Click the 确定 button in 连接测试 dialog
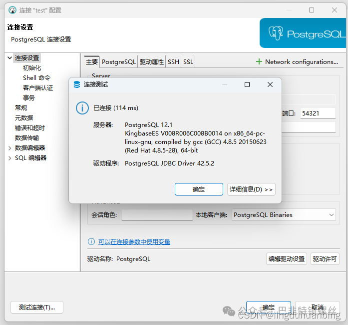Viewport: 348px width, 325px height. (199, 189)
